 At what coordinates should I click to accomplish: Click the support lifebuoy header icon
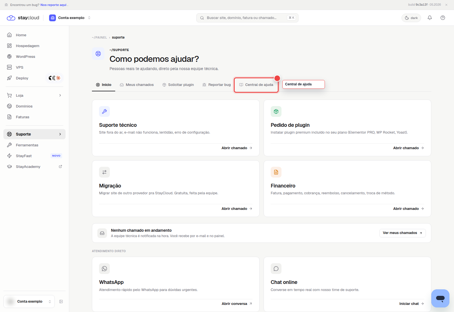(x=98, y=54)
